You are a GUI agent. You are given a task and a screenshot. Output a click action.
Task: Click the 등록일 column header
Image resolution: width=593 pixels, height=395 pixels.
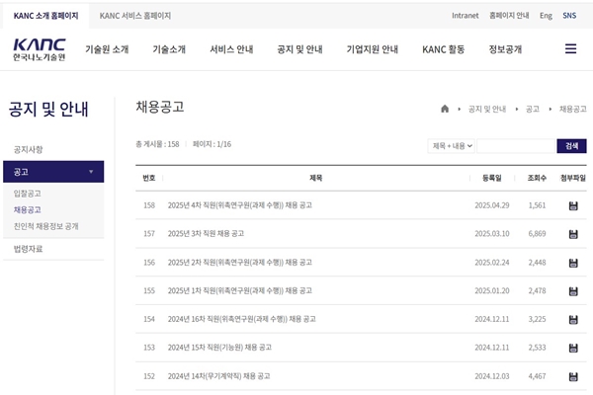click(492, 178)
